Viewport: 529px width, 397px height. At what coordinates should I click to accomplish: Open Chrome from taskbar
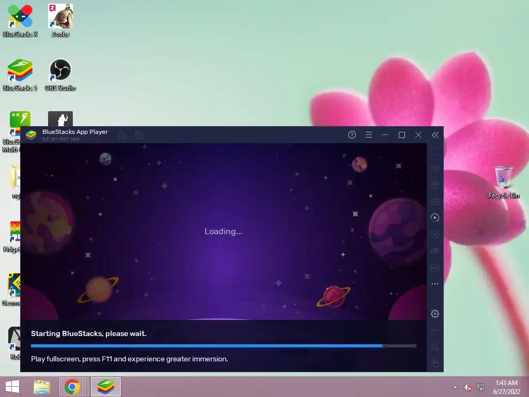click(x=72, y=387)
